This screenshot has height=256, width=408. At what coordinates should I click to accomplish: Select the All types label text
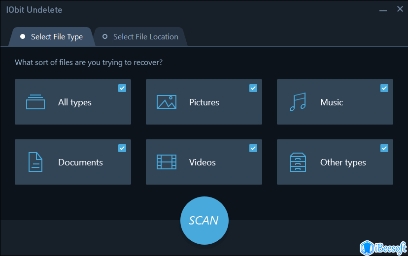(x=75, y=102)
